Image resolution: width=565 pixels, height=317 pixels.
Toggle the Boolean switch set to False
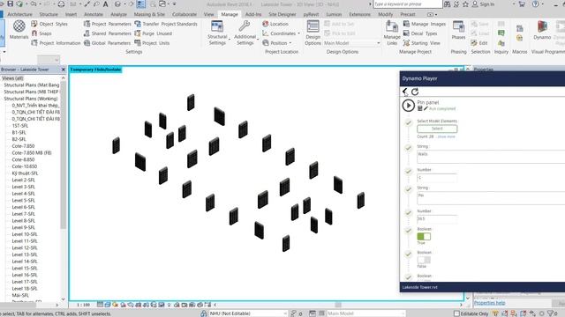pyautogui.click(x=424, y=260)
